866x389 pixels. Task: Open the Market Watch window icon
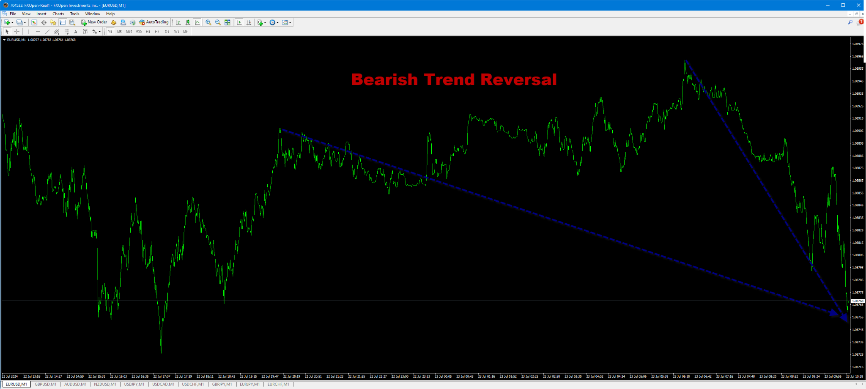point(34,22)
